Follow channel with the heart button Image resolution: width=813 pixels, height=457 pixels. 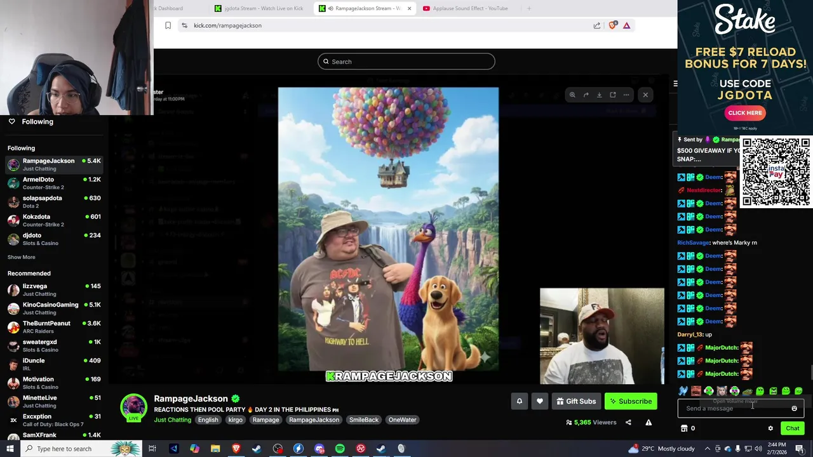540,401
